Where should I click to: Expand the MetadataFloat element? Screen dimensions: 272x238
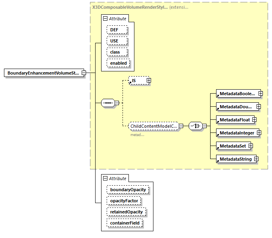[x=254, y=120]
